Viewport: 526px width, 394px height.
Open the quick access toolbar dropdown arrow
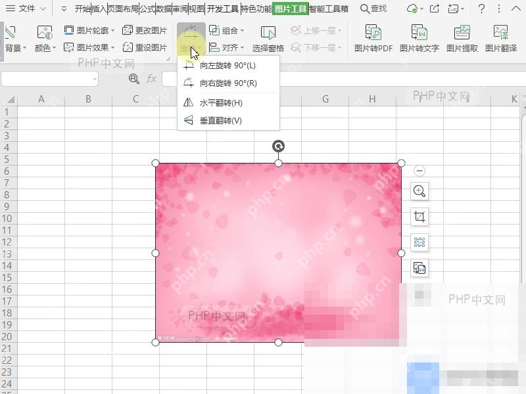tap(64, 9)
